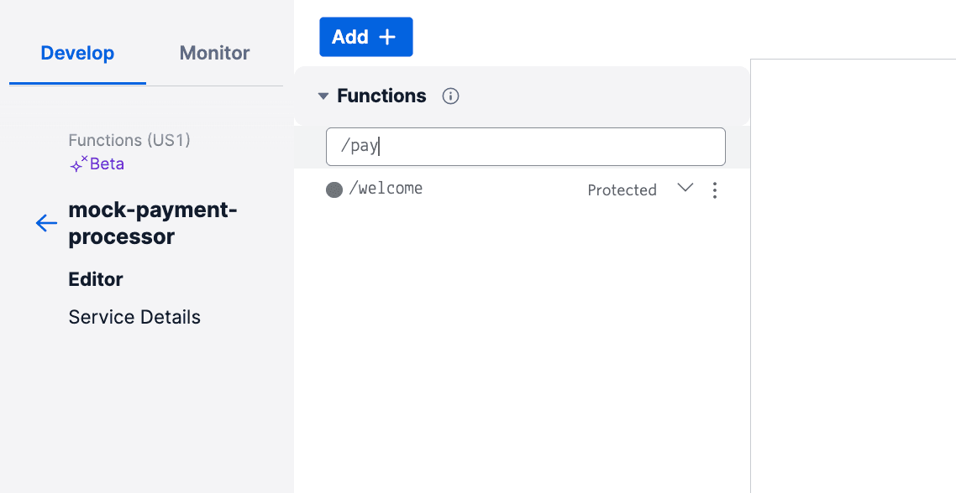Click the plus icon on the Add button
The width and height of the screenshot is (956, 493).
tap(388, 36)
